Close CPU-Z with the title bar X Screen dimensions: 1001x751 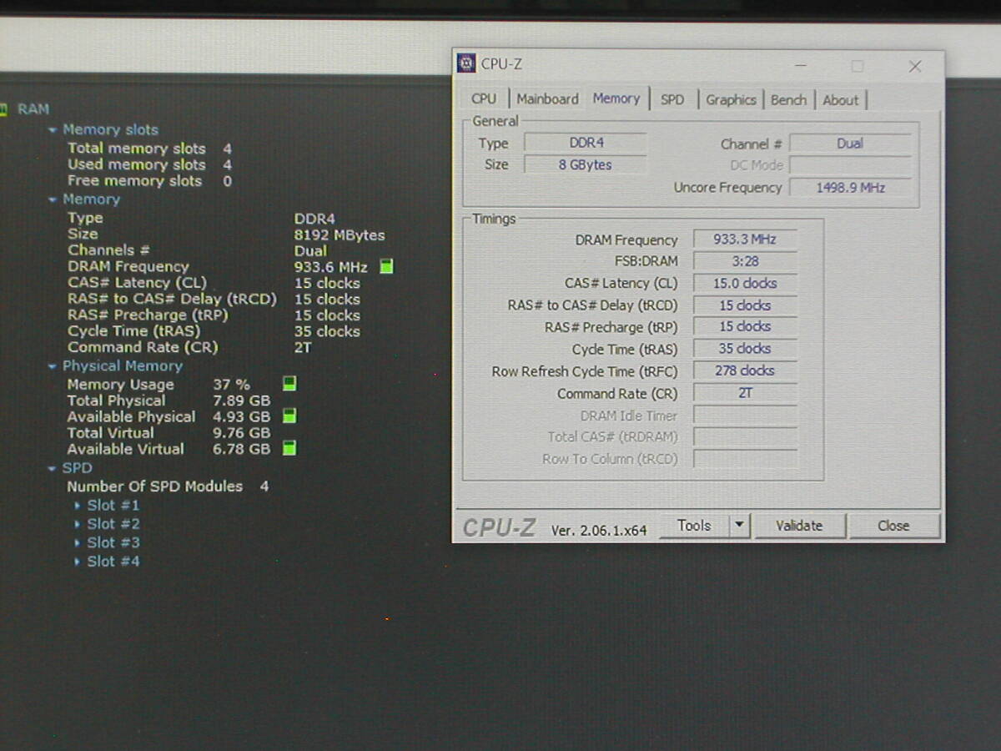point(915,66)
